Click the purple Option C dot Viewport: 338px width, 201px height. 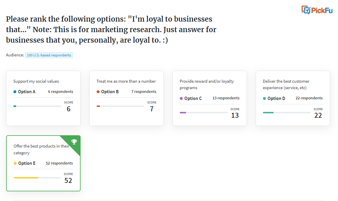pos(181,98)
